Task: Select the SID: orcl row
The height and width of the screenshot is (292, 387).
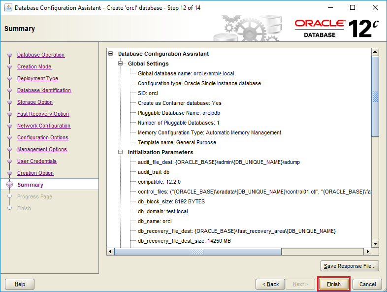Action: click(x=148, y=93)
